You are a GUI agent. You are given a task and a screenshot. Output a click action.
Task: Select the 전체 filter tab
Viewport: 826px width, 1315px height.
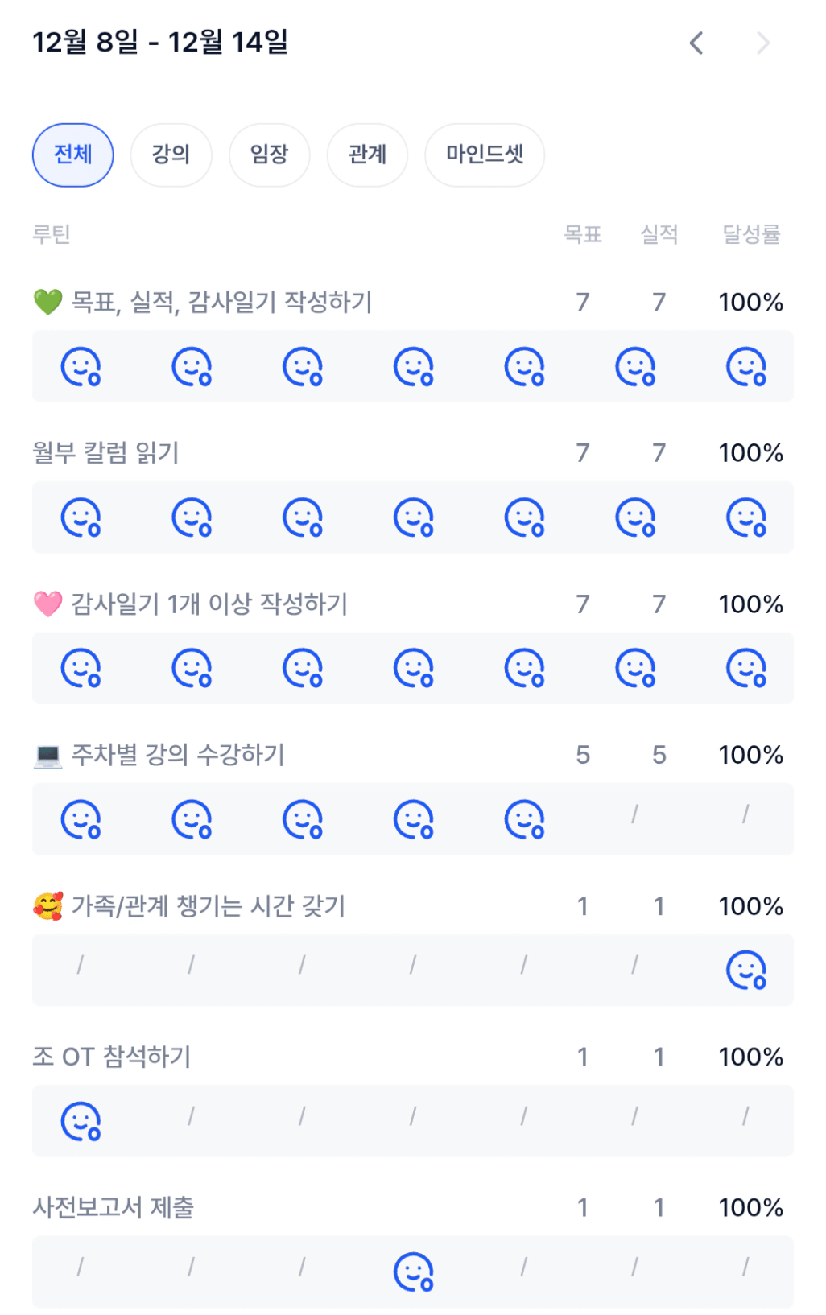pos(72,155)
